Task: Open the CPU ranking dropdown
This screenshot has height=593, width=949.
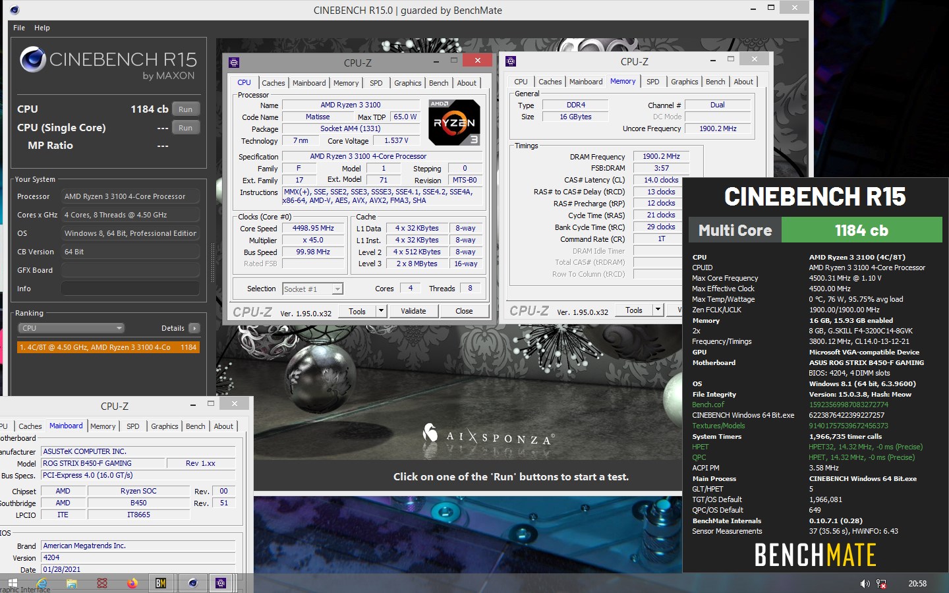Action: click(71, 328)
